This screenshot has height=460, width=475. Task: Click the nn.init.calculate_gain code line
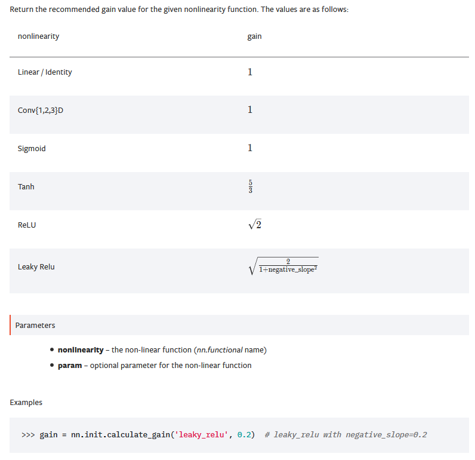click(224, 435)
